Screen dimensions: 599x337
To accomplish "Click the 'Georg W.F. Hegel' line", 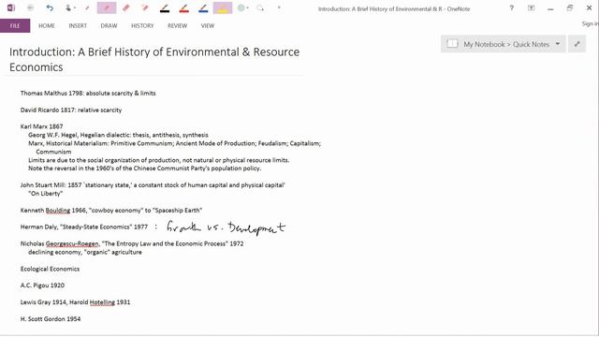I will [118, 135].
